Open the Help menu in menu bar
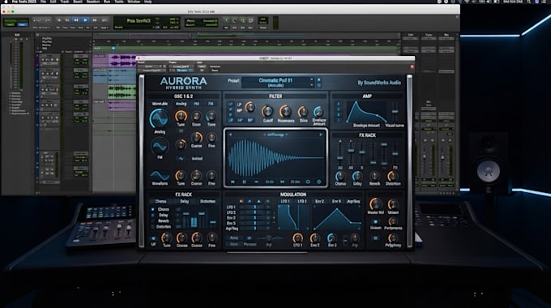This screenshot has height=308, width=551. (x=148, y=2)
